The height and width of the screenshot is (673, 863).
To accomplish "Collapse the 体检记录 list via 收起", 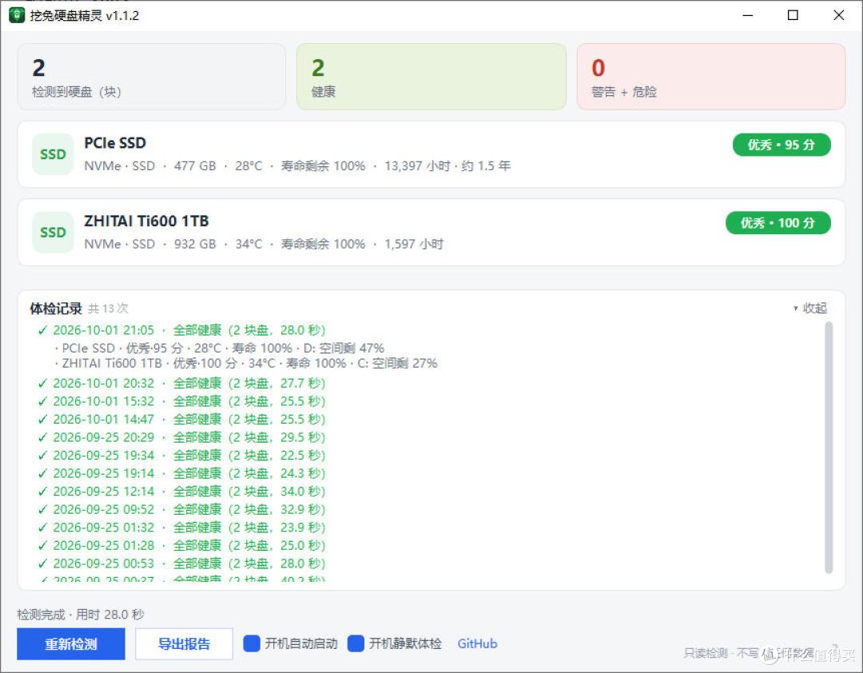I will 811,308.
